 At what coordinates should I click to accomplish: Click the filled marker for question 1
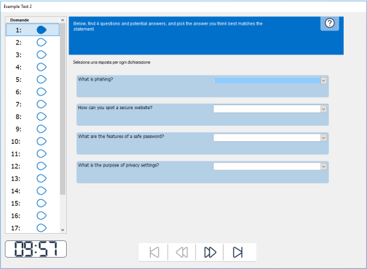(41, 30)
